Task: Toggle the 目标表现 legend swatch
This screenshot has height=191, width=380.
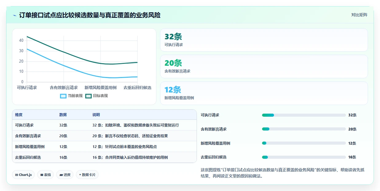Action: pos(88,96)
